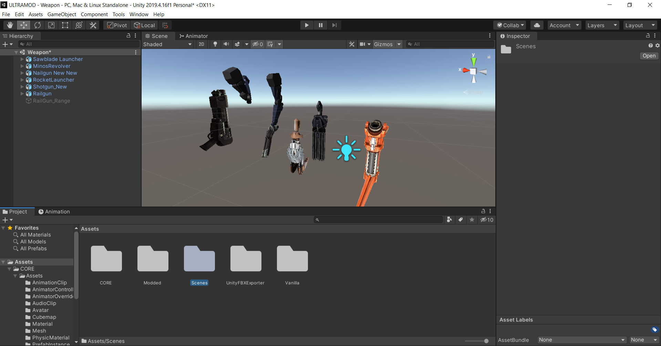
Task: Toggle Pivot handle position
Action: pyautogui.click(x=117, y=25)
